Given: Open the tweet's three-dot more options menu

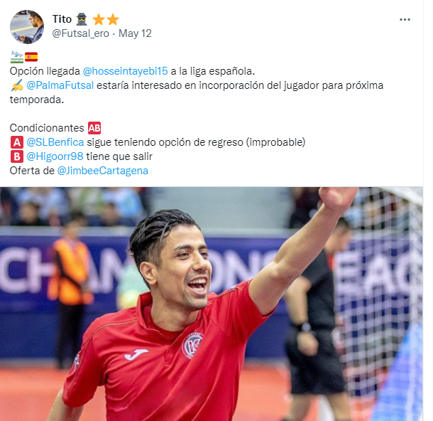Looking at the screenshot, I should coord(405,20).
